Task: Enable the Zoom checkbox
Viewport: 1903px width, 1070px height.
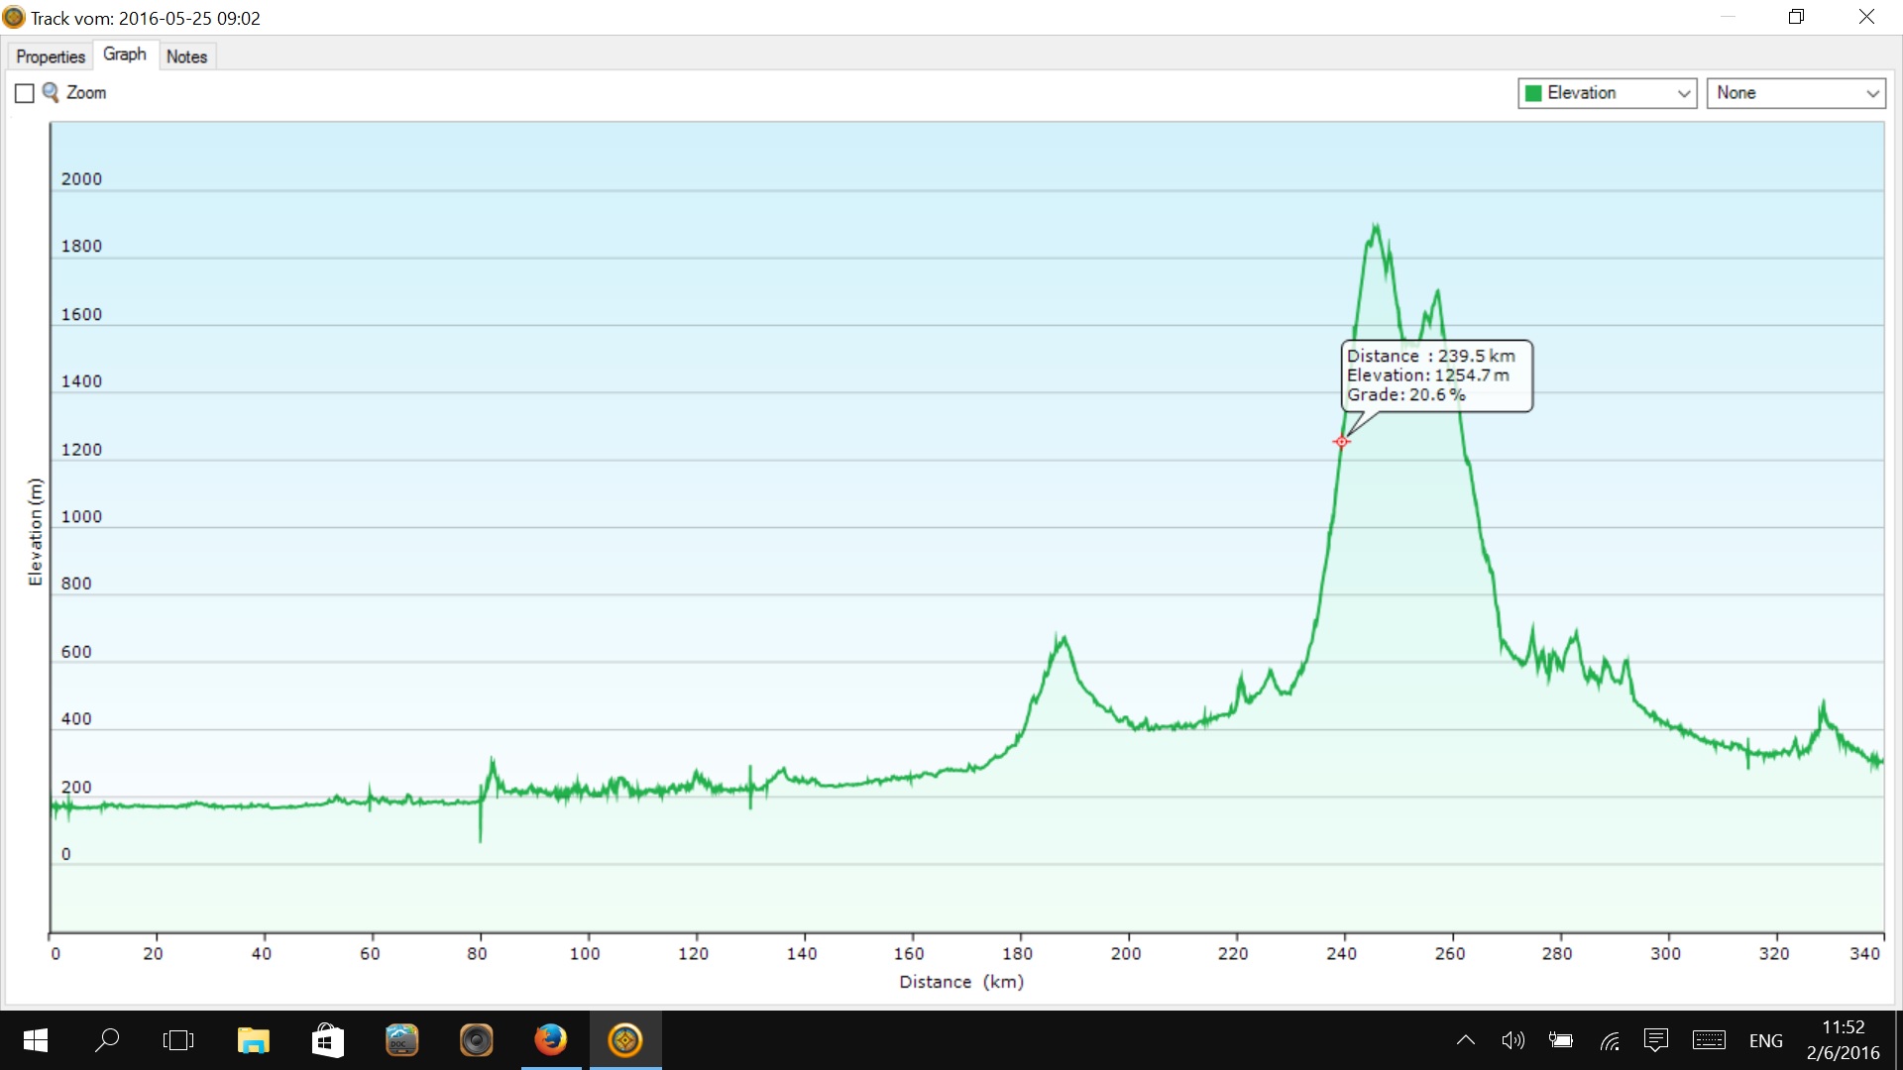Action: (25, 93)
